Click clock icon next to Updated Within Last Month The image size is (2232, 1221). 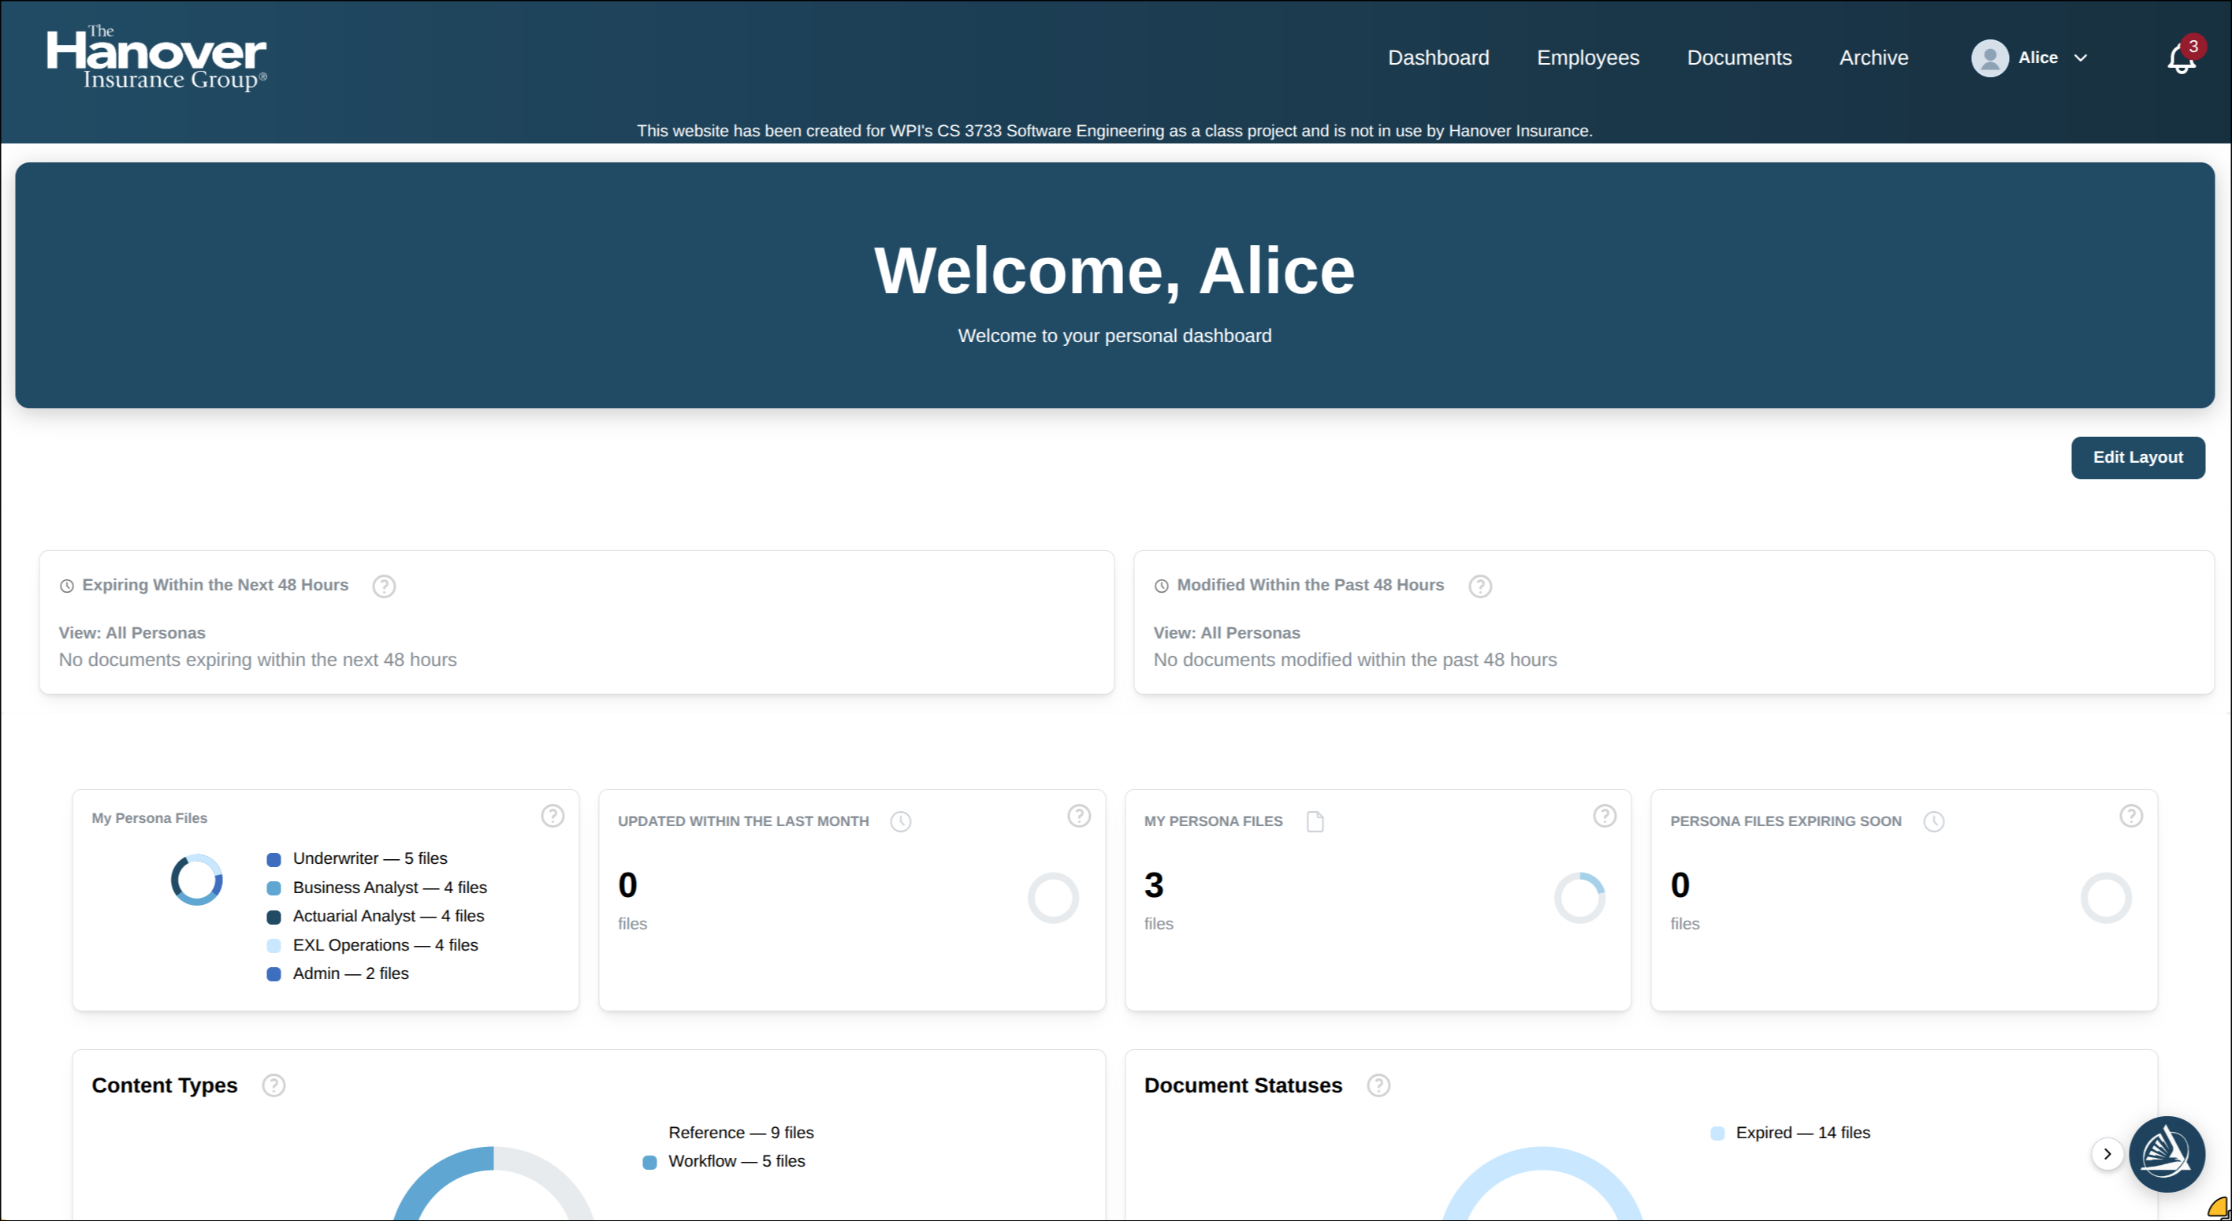[900, 821]
